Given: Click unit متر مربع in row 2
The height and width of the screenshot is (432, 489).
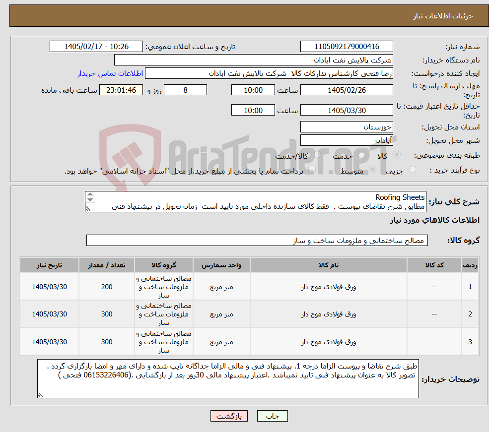Looking at the screenshot, I should click(x=221, y=314).
